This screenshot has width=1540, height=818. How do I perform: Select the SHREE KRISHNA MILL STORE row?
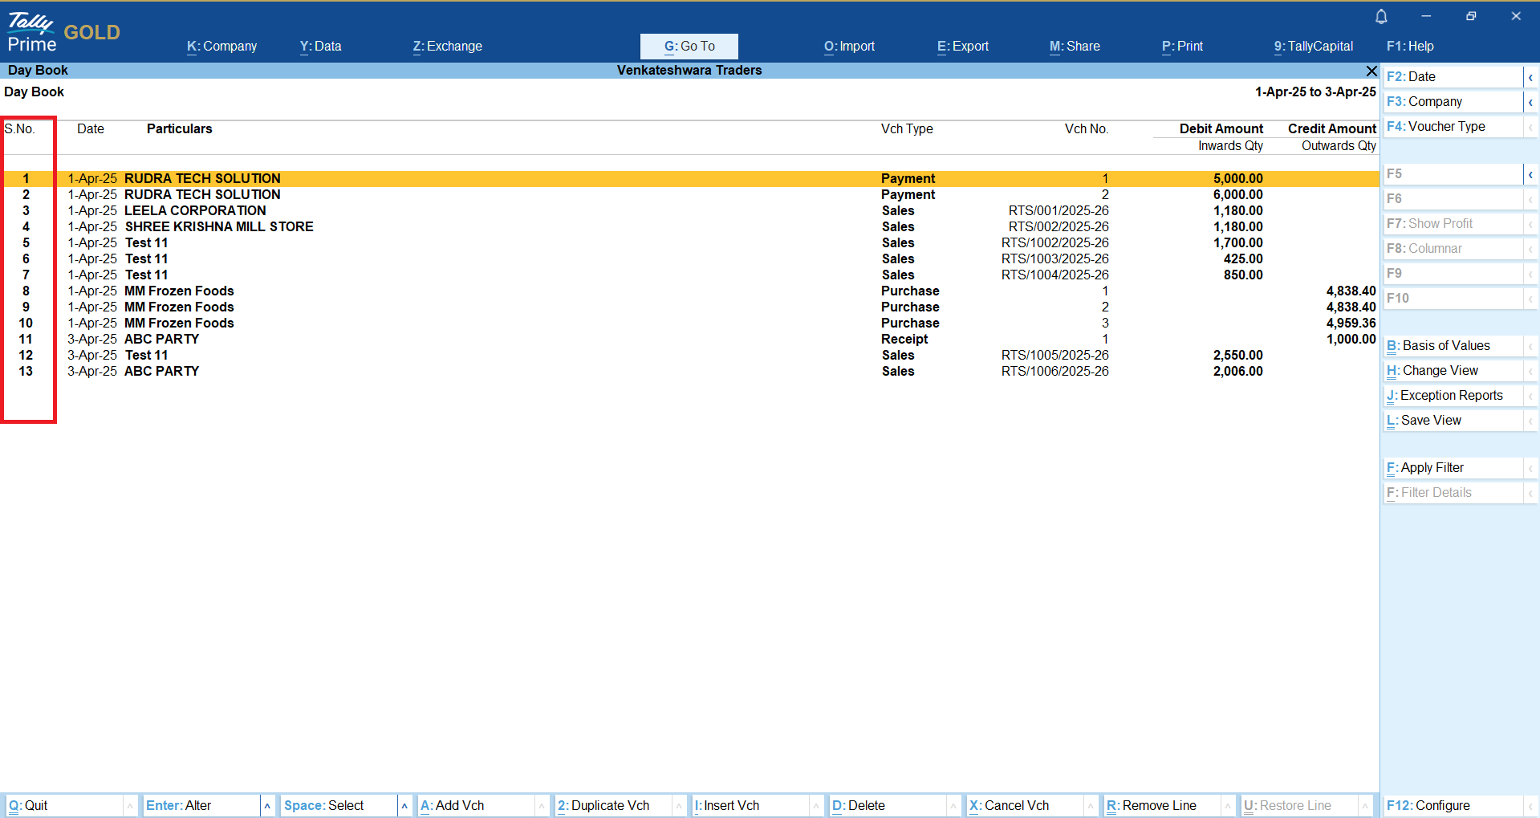tap(218, 227)
